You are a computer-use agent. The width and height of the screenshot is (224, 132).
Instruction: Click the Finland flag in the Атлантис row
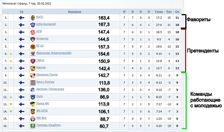click(21, 39)
